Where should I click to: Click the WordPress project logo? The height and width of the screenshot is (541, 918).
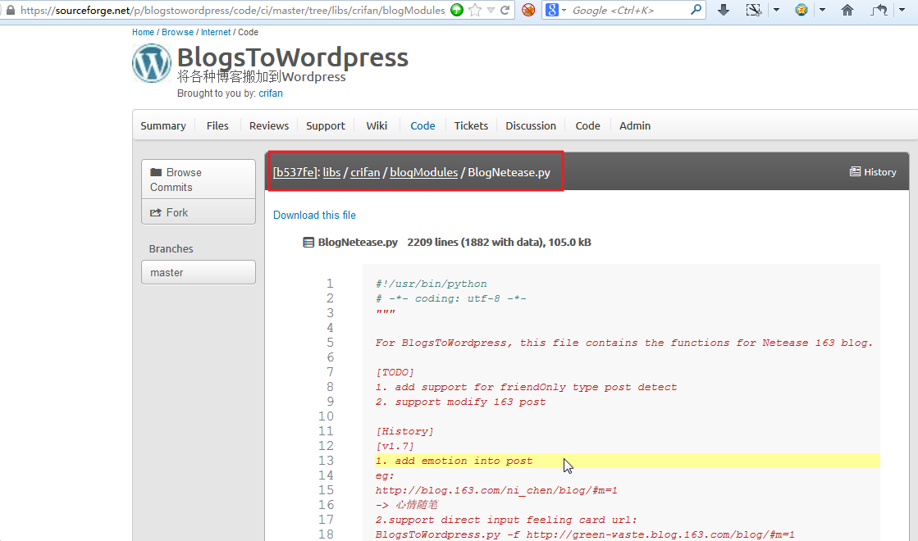[152, 62]
